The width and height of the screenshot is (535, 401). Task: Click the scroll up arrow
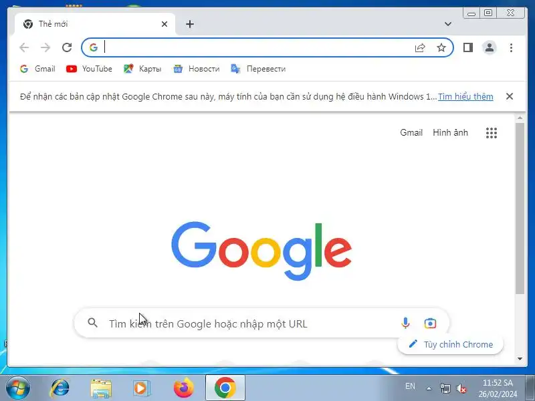520,118
